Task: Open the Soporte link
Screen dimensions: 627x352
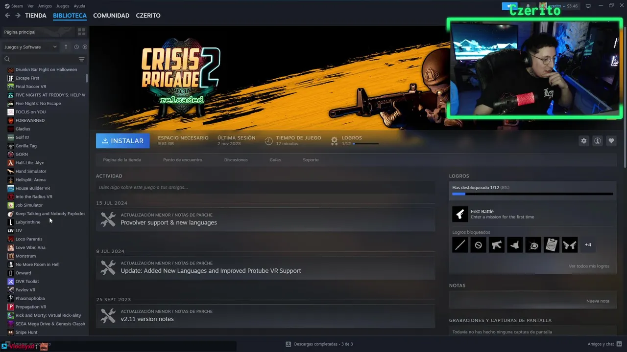Action: point(311,160)
